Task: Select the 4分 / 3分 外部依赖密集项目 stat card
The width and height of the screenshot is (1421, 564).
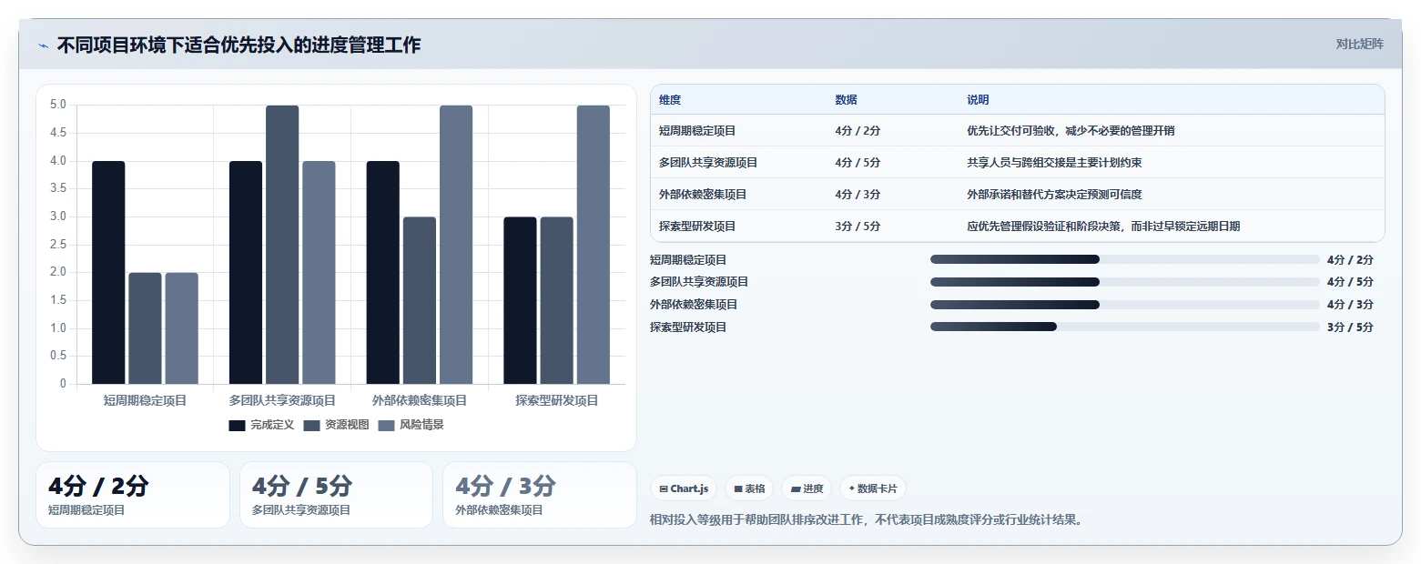Action: [539, 495]
